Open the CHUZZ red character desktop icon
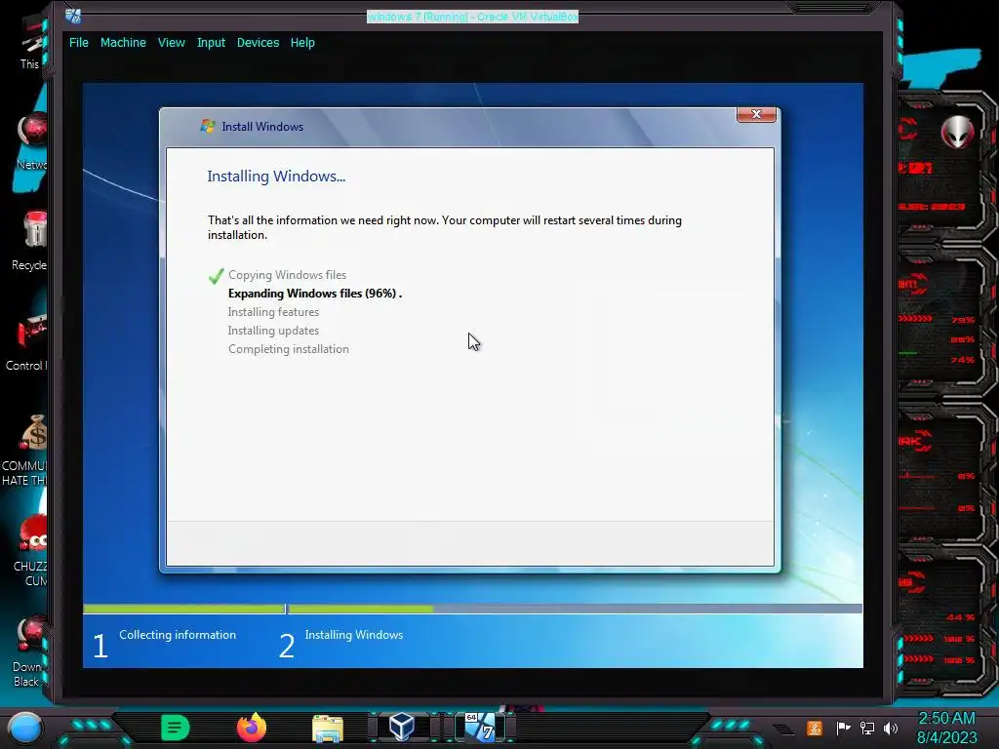Image resolution: width=999 pixels, height=749 pixels. click(x=30, y=550)
